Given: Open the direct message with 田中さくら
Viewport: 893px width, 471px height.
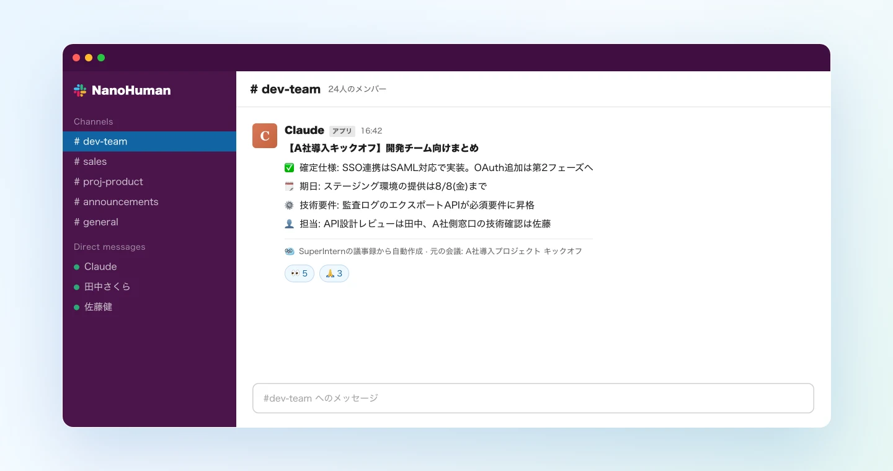Looking at the screenshot, I should (149, 286).
